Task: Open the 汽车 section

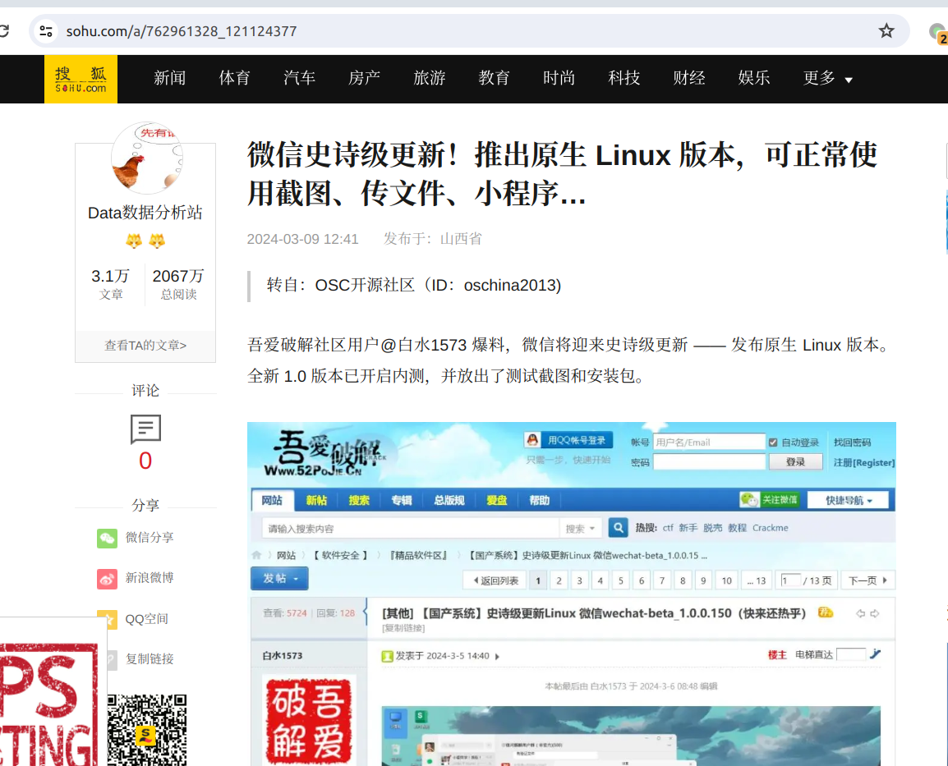Action: (x=299, y=78)
